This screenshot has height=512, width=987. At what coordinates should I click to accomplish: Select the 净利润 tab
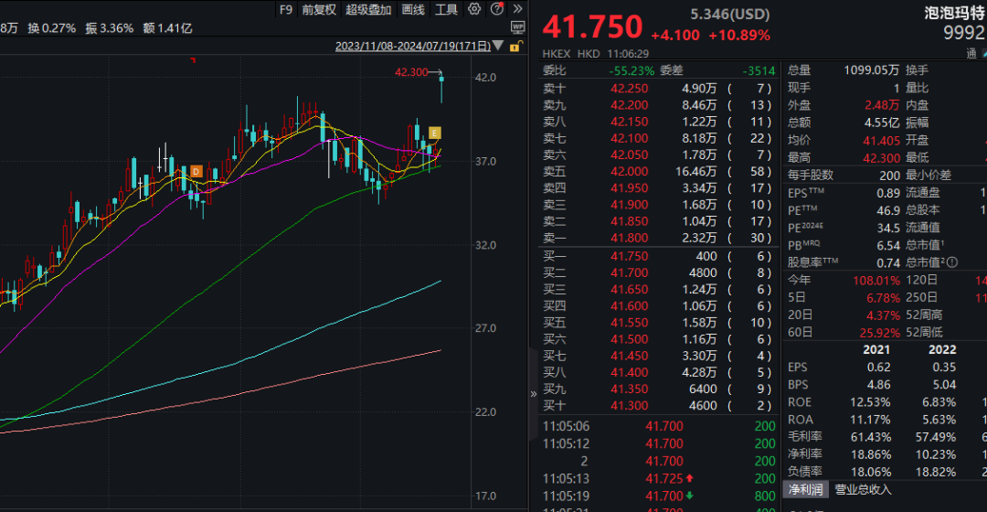(x=805, y=489)
